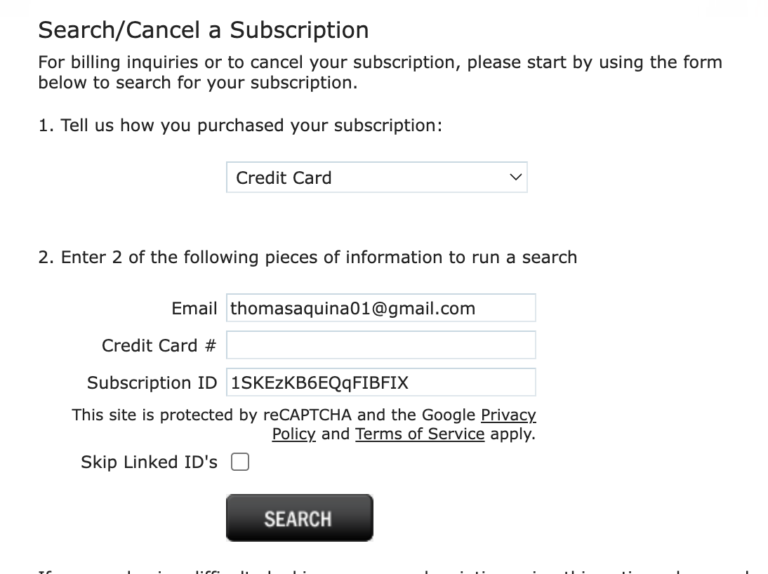
Task: Select the Subscription ID input field
Action: pos(380,382)
